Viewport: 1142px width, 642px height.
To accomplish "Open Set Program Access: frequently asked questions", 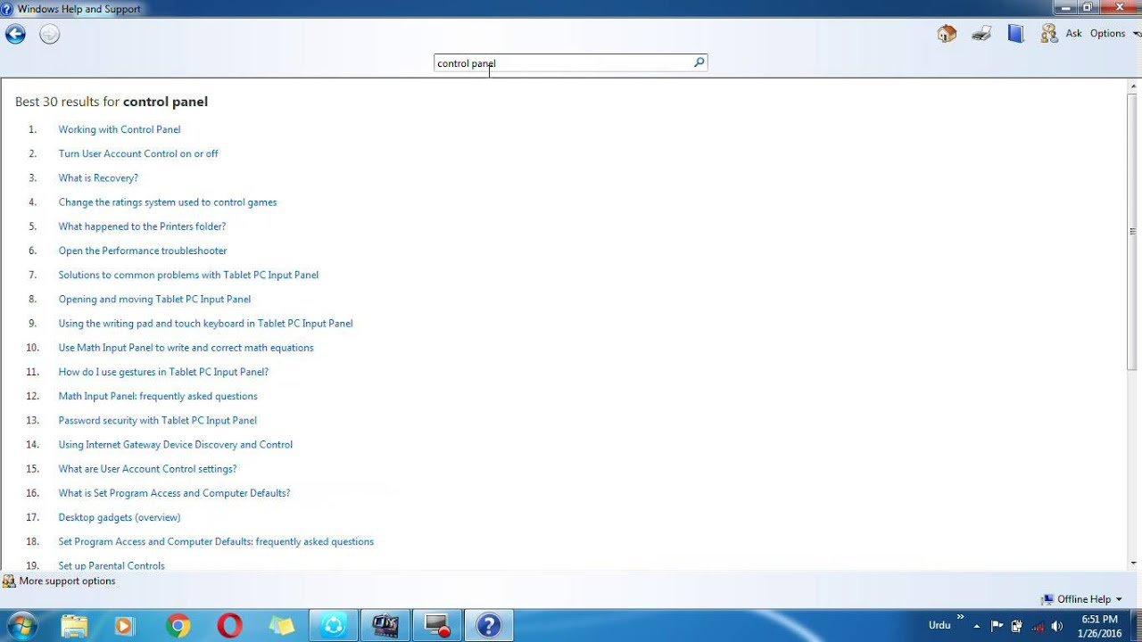I will point(216,541).
